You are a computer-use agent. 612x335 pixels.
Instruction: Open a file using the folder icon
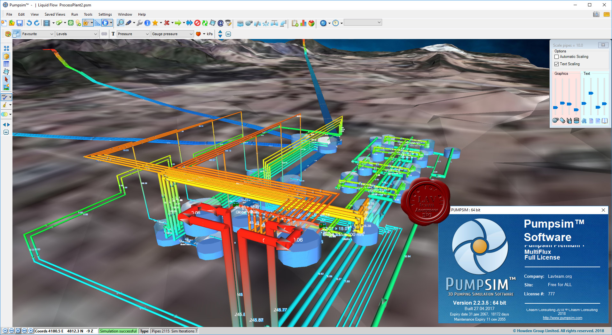coord(12,23)
